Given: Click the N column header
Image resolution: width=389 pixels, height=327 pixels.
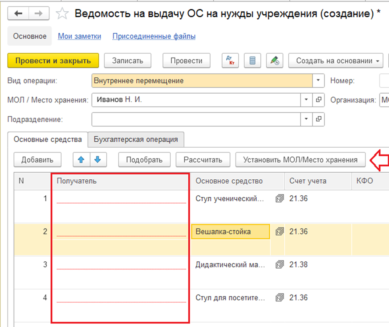Looking at the screenshot, I should click(x=32, y=181).
